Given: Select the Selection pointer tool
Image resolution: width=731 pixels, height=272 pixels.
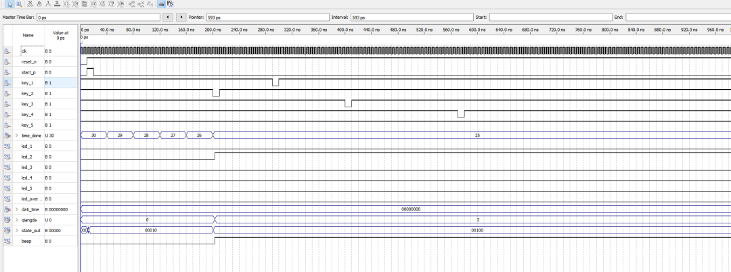Looking at the screenshot, I should coord(10,4).
